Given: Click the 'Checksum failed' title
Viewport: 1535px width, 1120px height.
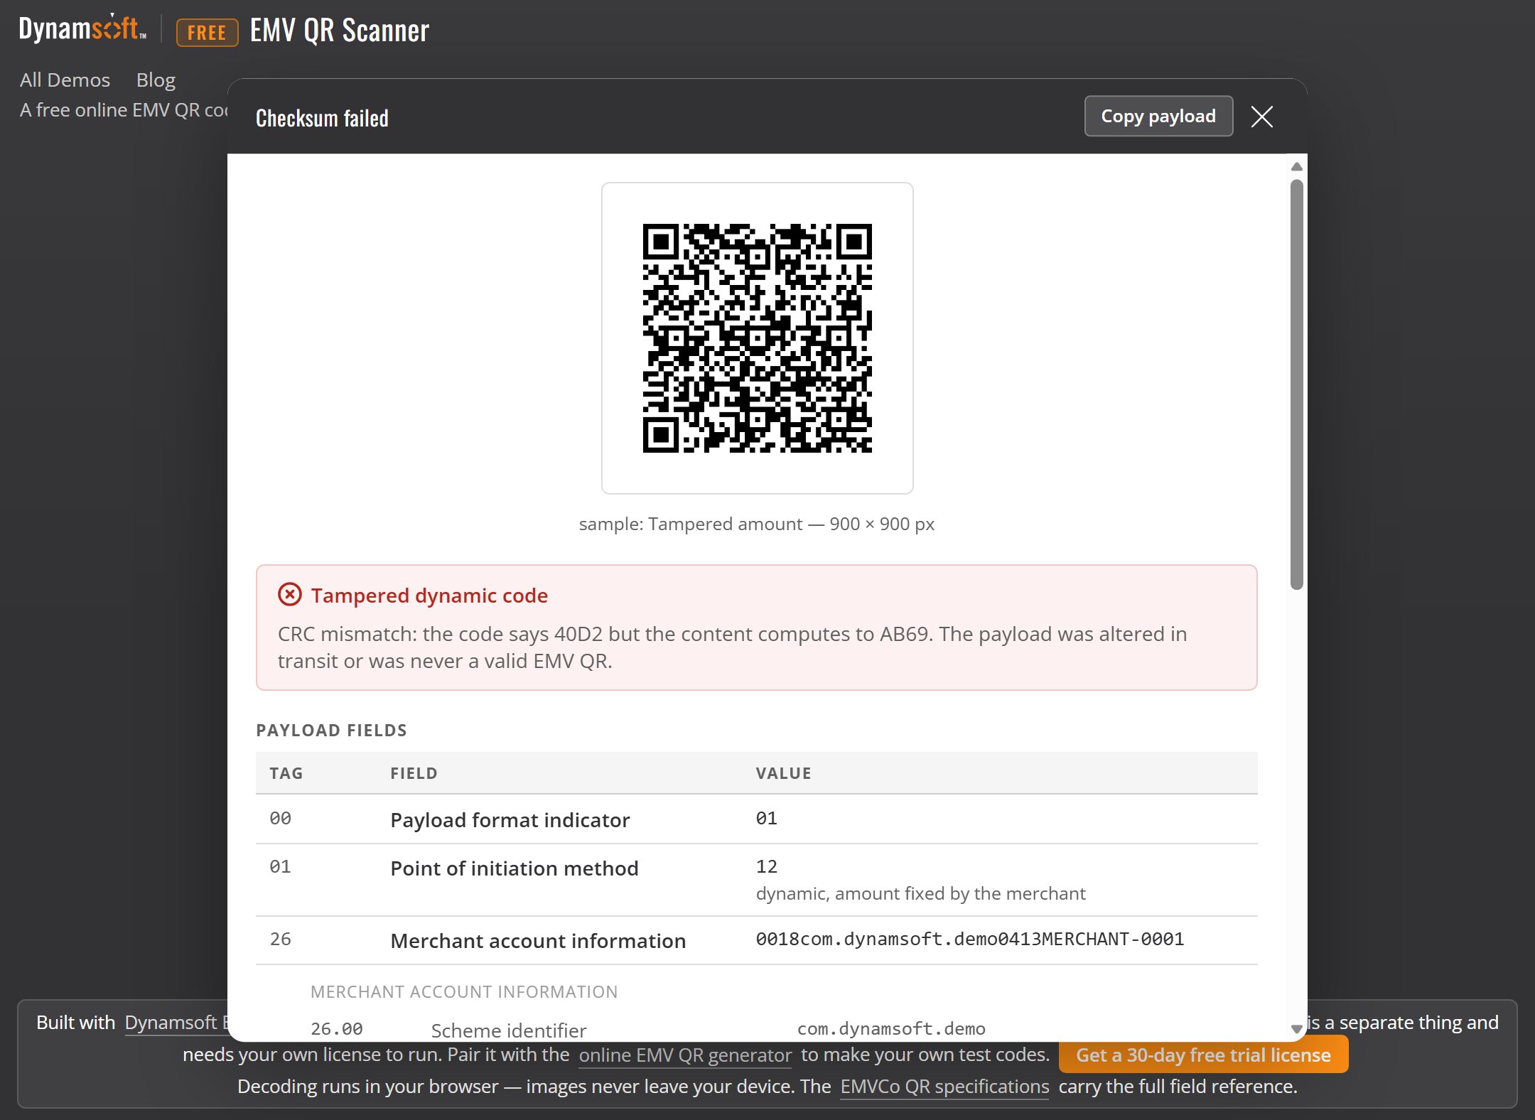Looking at the screenshot, I should coord(322,118).
